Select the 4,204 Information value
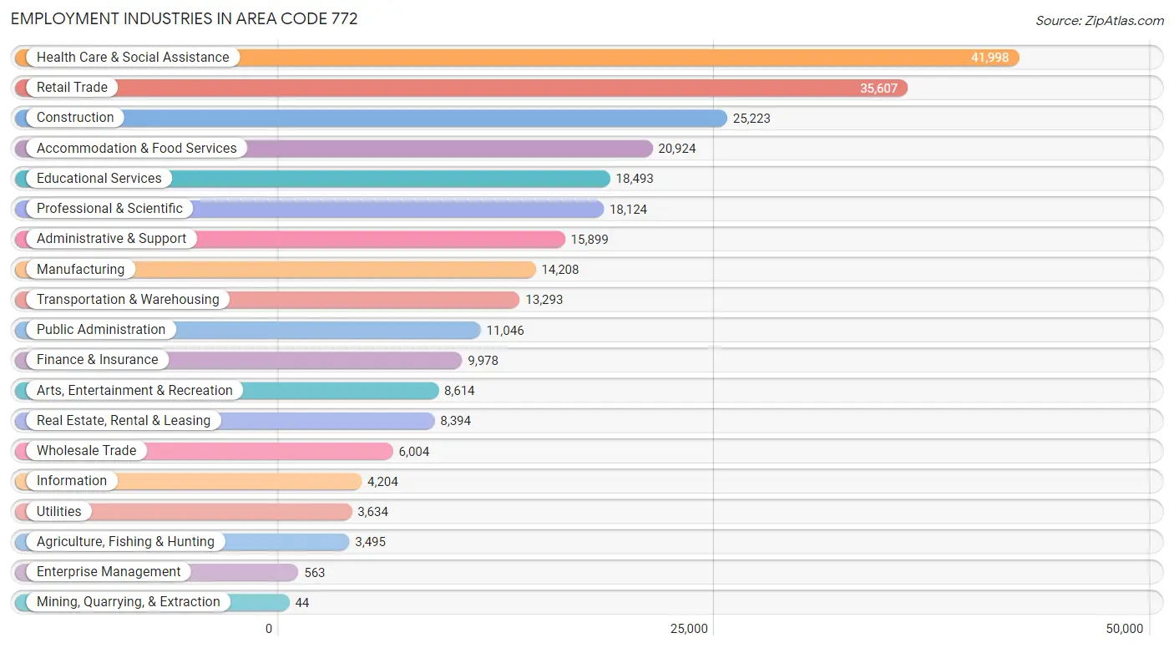The width and height of the screenshot is (1174, 648). (382, 481)
